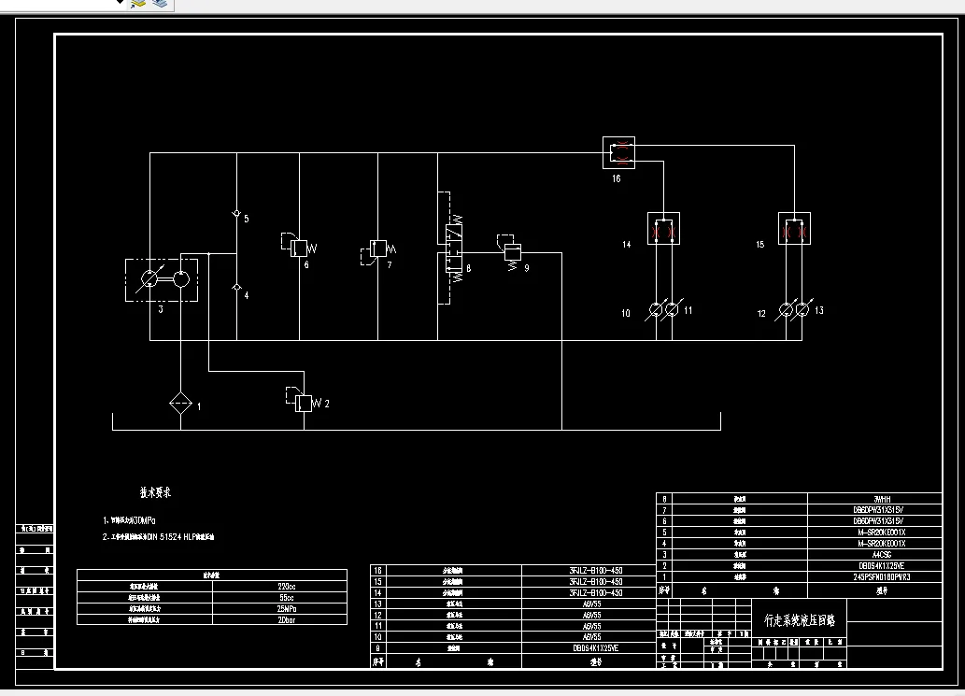Click the 223cc value in parameter table
Screen dimensions: 965x696
tap(287, 587)
